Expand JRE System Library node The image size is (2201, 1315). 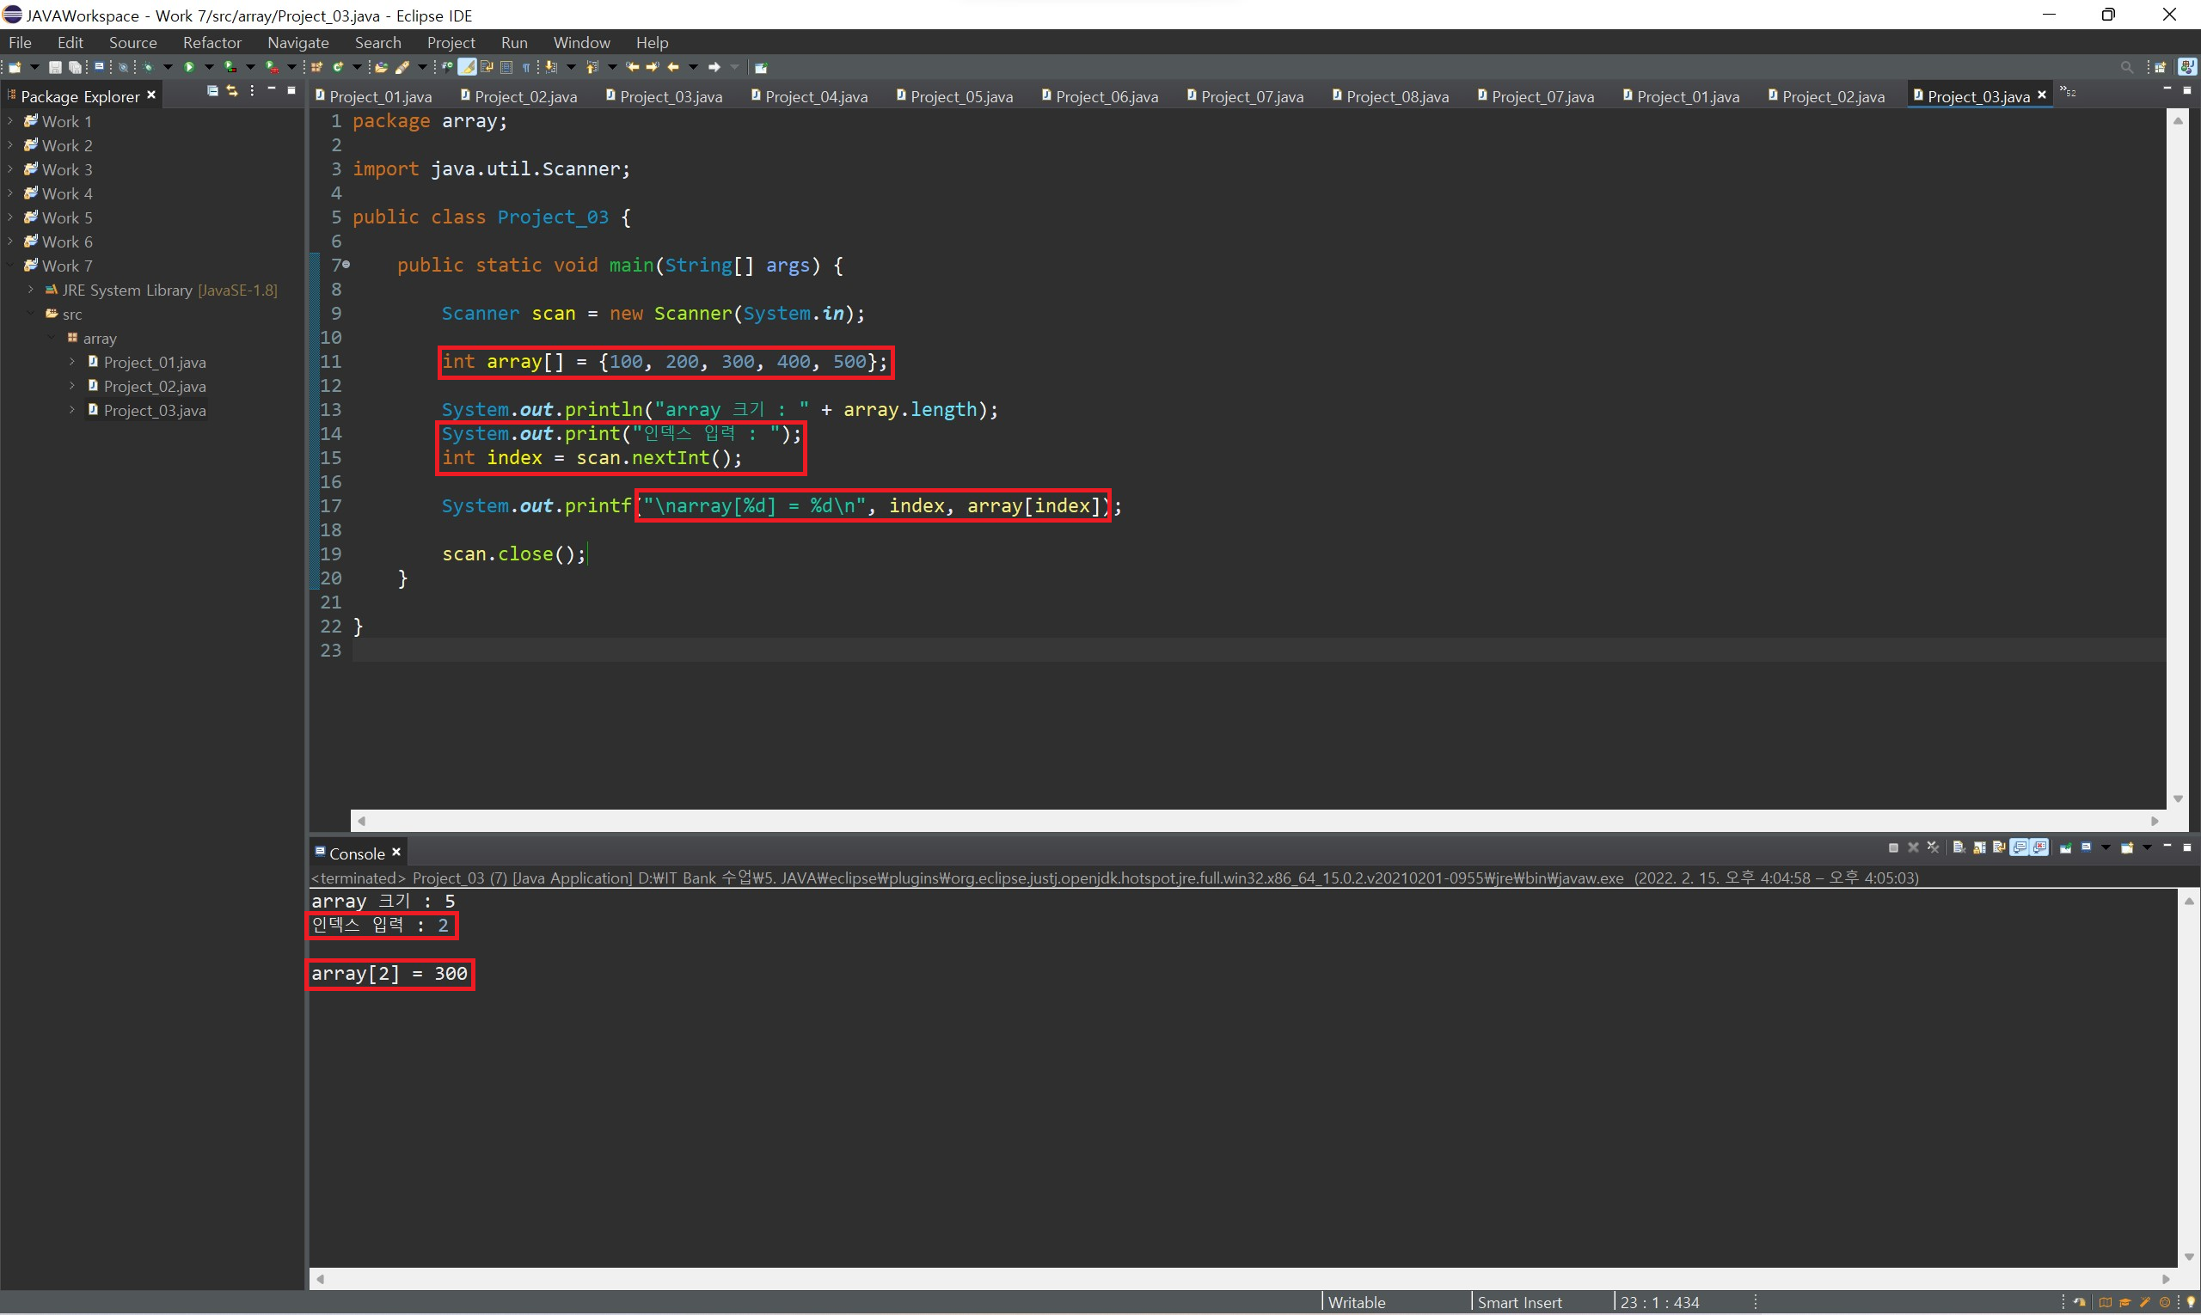pos(31,290)
